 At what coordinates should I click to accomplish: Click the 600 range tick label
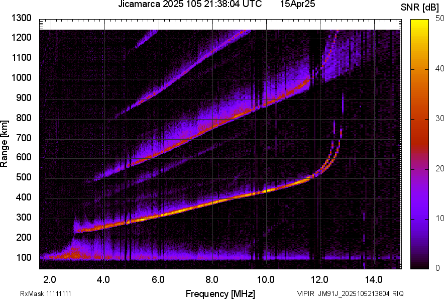24,157
